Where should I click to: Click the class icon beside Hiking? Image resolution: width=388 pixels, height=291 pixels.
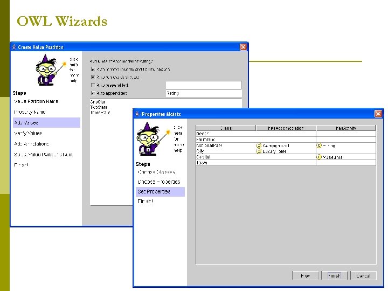(x=319, y=145)
